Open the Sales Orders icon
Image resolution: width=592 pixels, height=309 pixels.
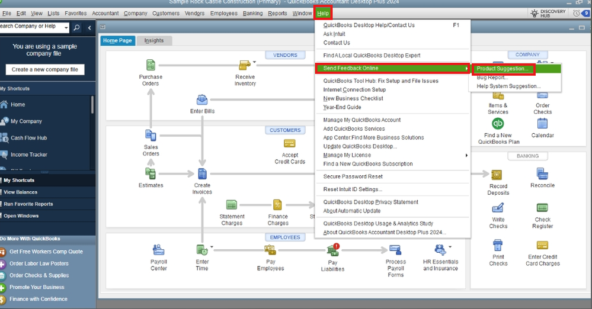[x=151, y=135]
